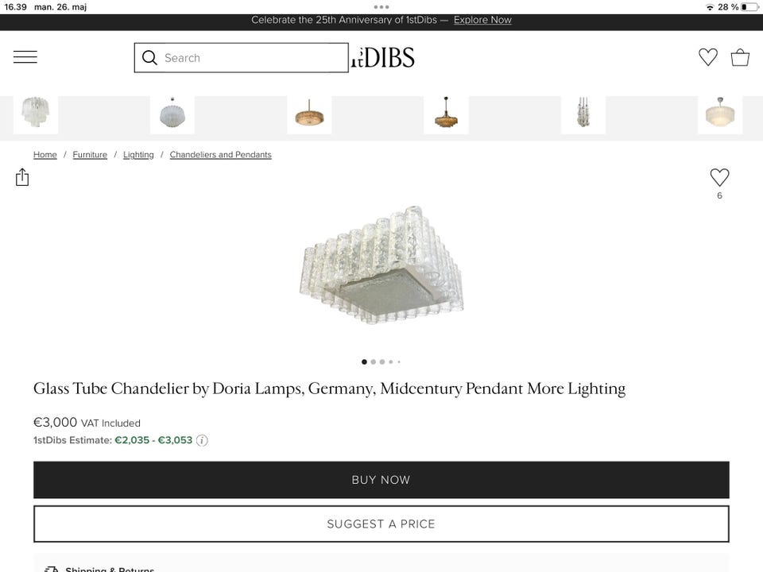Click the 1stDibs logo
Image resolution: width=763 pixels, height=572 pixels.
point(383,57)
